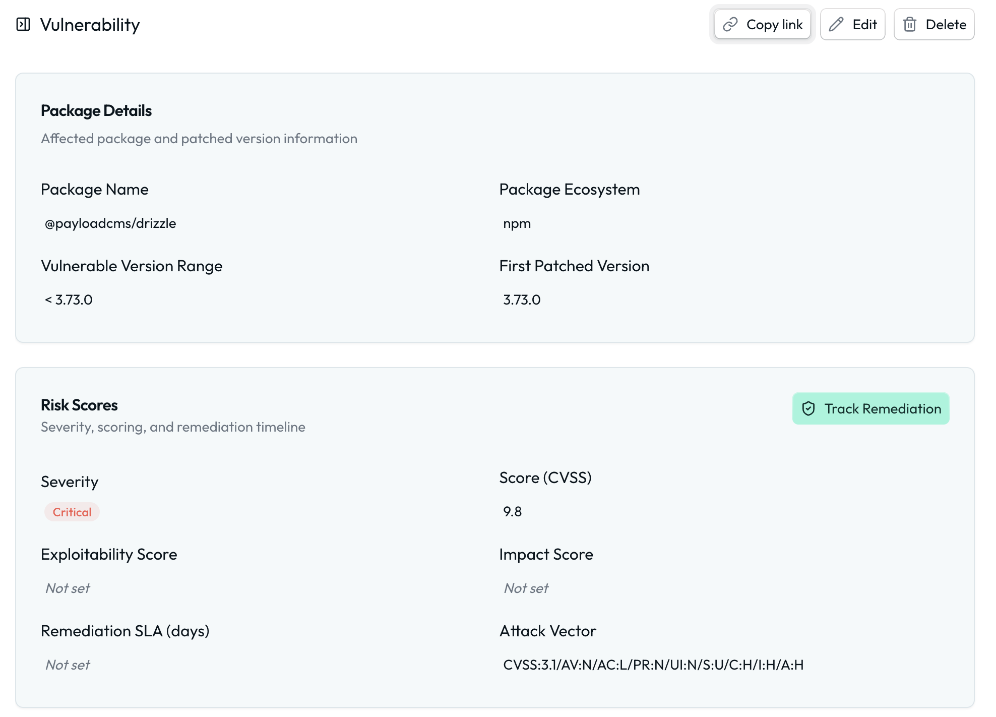Select the npm ecosystem value
The height and width of the screenshot is (717, 996).
click(517, 223)
